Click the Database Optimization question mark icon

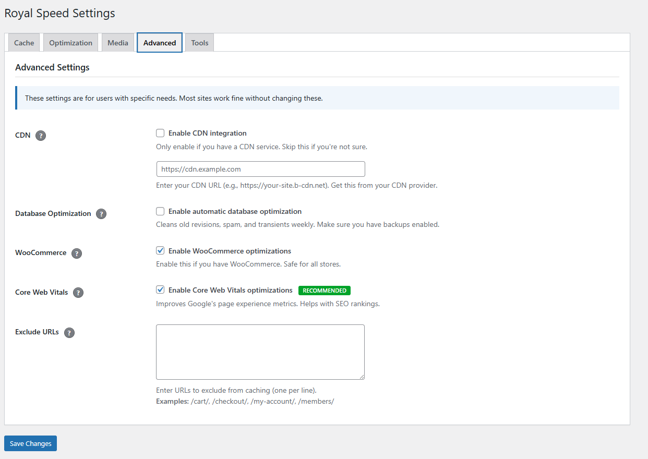tap(100, 213)
